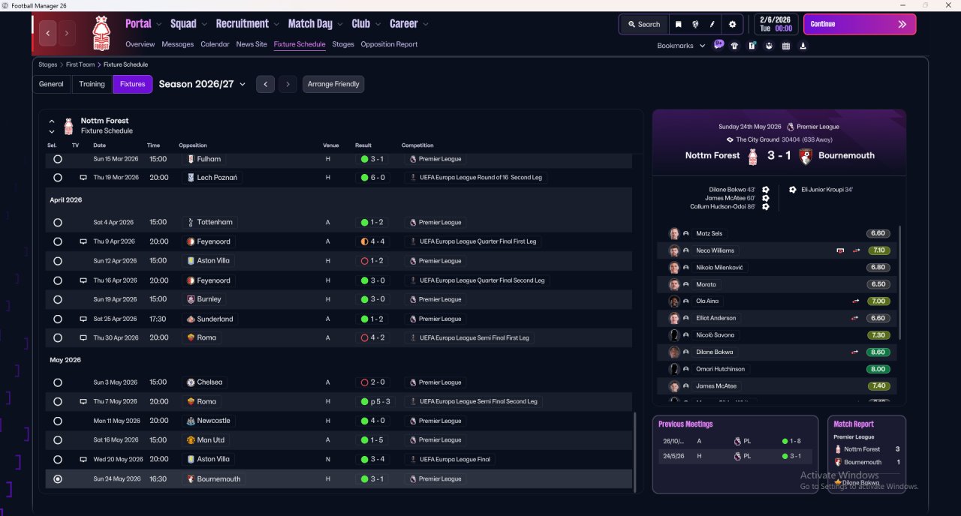
Task: Click Dilane Bakwa's 8.60 rating badge
Action: coord(878,352)
